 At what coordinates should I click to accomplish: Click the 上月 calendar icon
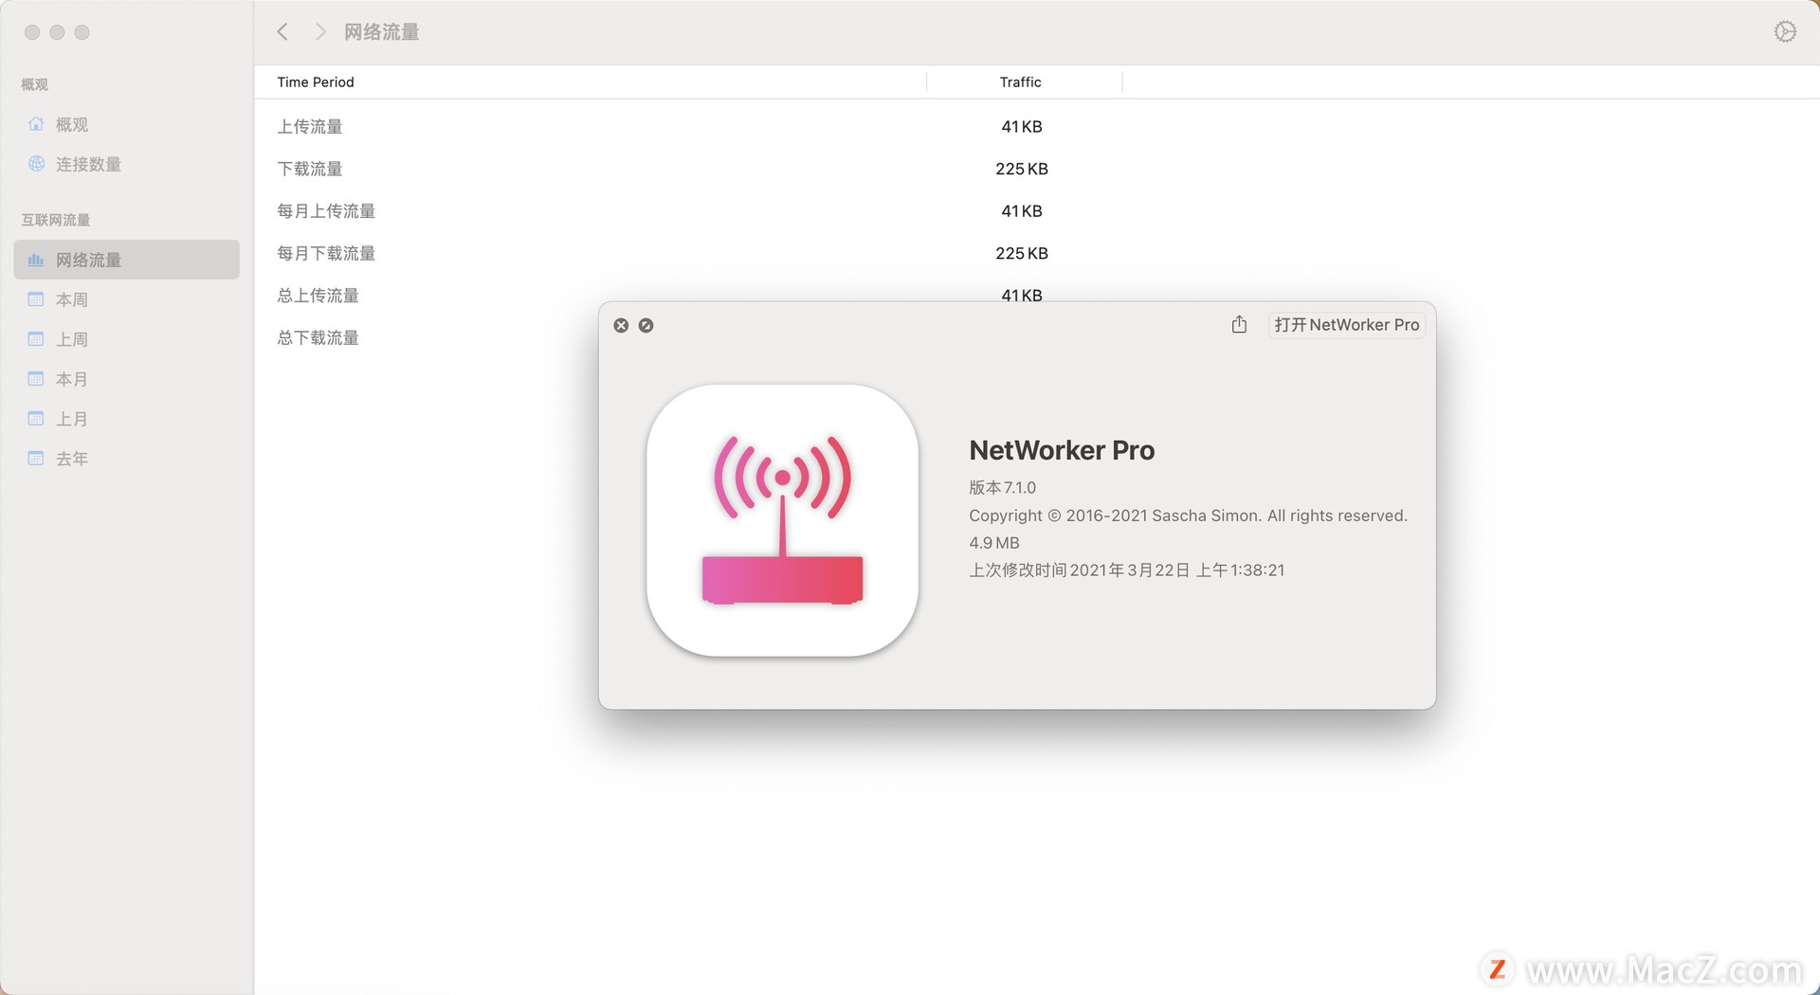[x=36, y=419]
